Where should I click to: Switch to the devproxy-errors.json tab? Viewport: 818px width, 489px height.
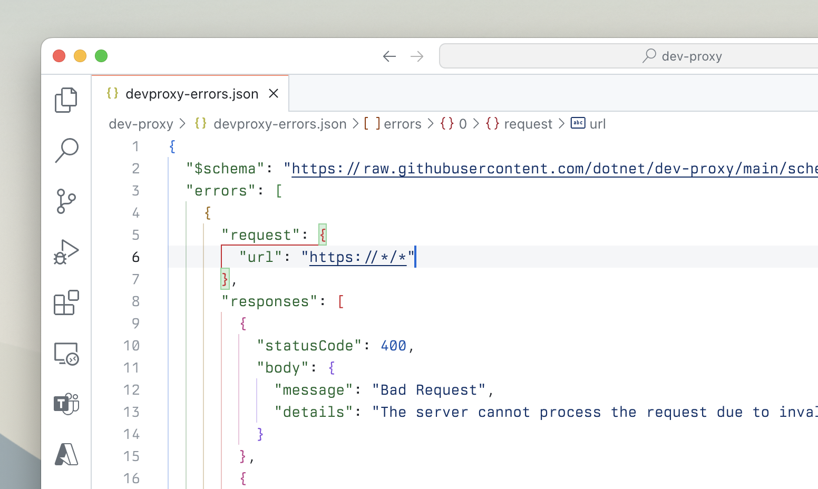(192, 93)
